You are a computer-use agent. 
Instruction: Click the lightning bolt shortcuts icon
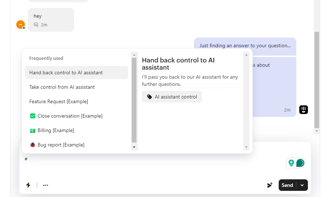(x=28, y=185)
